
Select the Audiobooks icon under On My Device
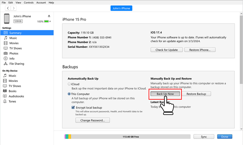5,96
